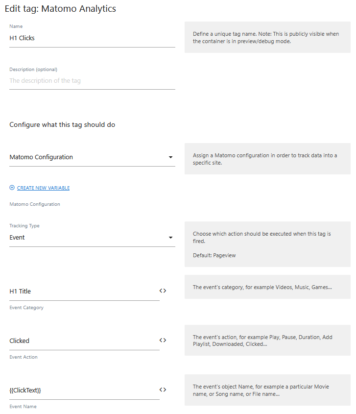Click the chevron on the Matomo Configuration selector
Screen dimensions: 356x414
pyautogui.click(x=171, y=157)
